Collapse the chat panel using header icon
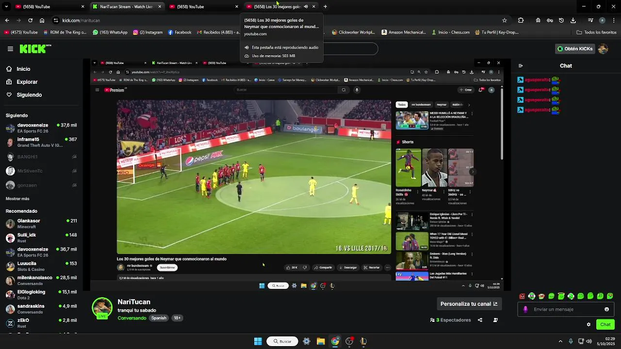Screen dimensions: 621x349 (521, 66)
